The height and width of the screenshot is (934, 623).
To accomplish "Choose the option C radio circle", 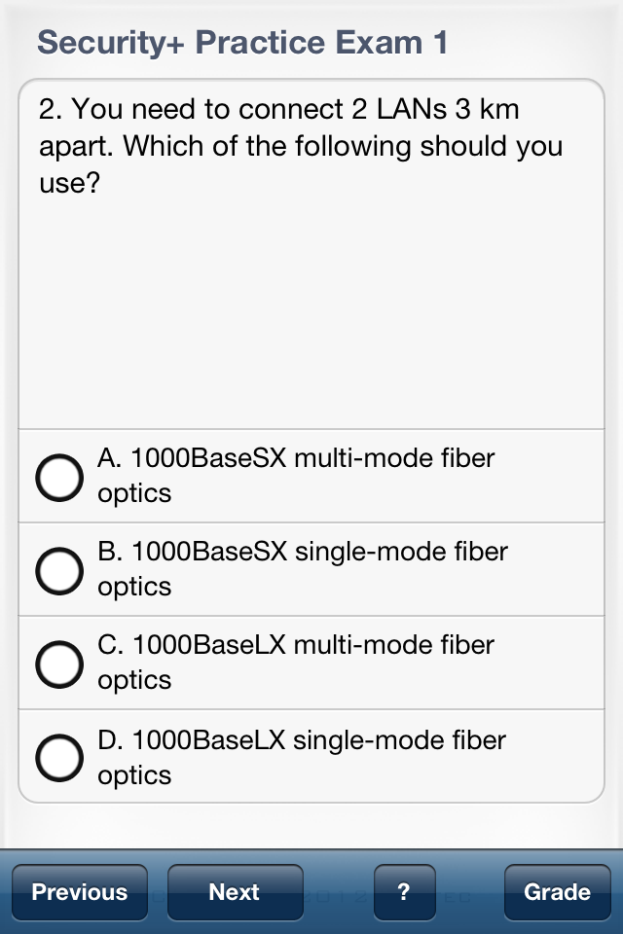I will (x=58, y=665).
